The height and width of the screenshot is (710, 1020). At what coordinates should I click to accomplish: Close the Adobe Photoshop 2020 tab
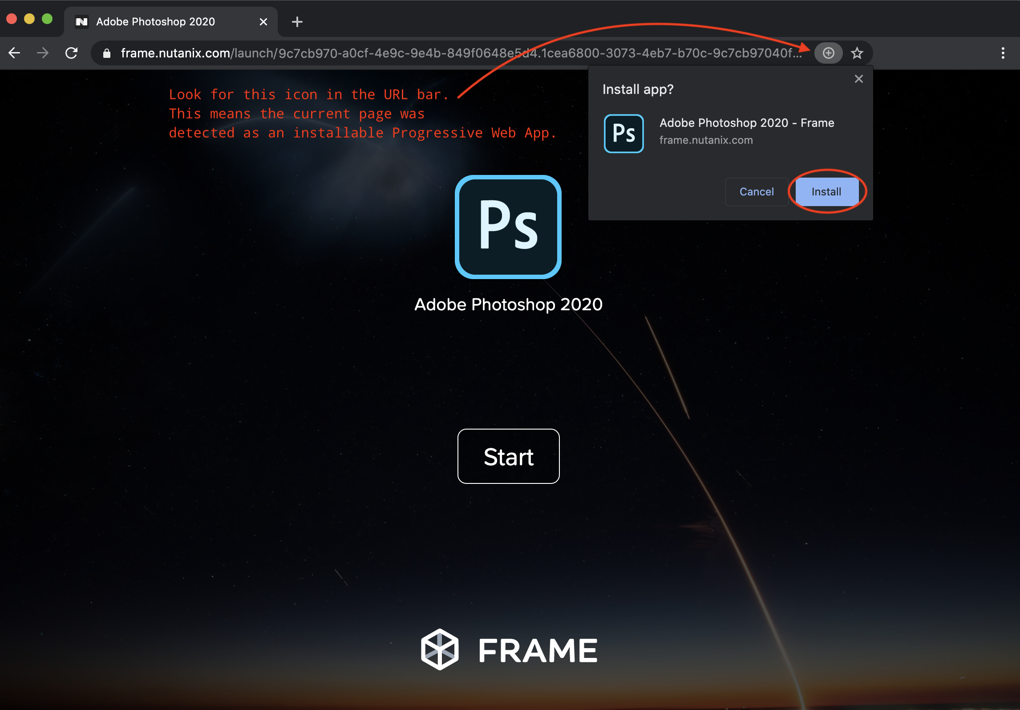pyautogui.click(x=263, y=22)
